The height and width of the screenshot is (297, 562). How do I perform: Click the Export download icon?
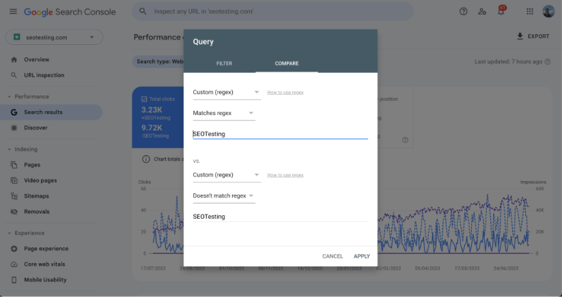click(520, 36)
